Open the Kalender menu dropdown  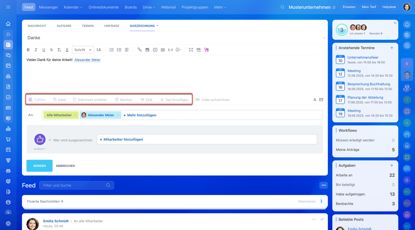[73, 7]
